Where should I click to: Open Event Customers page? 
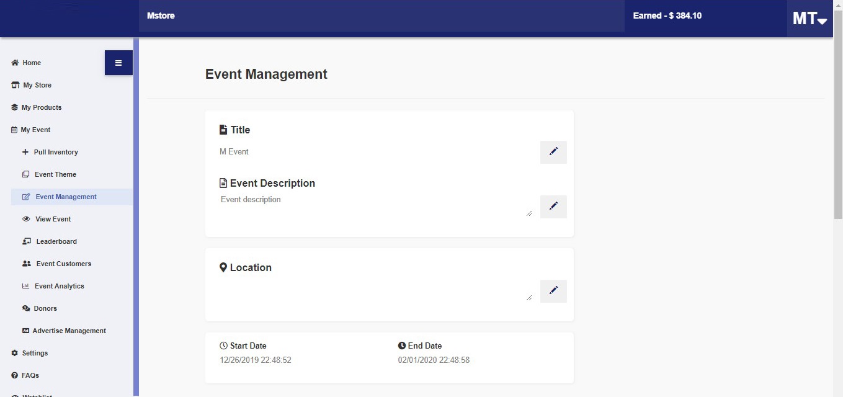pyautogui.click(x=64, y=264)
